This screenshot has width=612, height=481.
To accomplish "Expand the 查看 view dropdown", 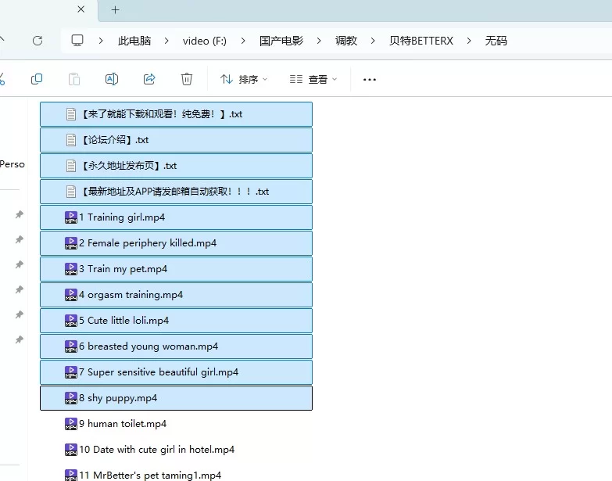I will coord(313,79).
